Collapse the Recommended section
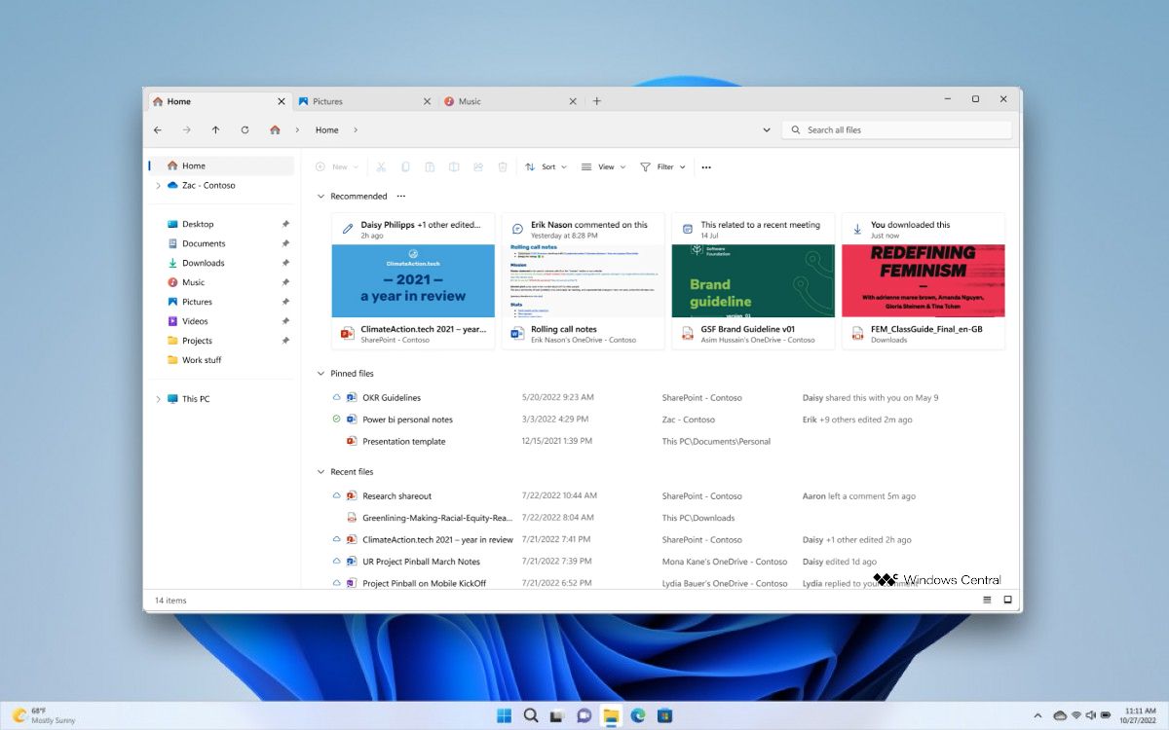This screenshot has height=730, width=1169. 321,197
